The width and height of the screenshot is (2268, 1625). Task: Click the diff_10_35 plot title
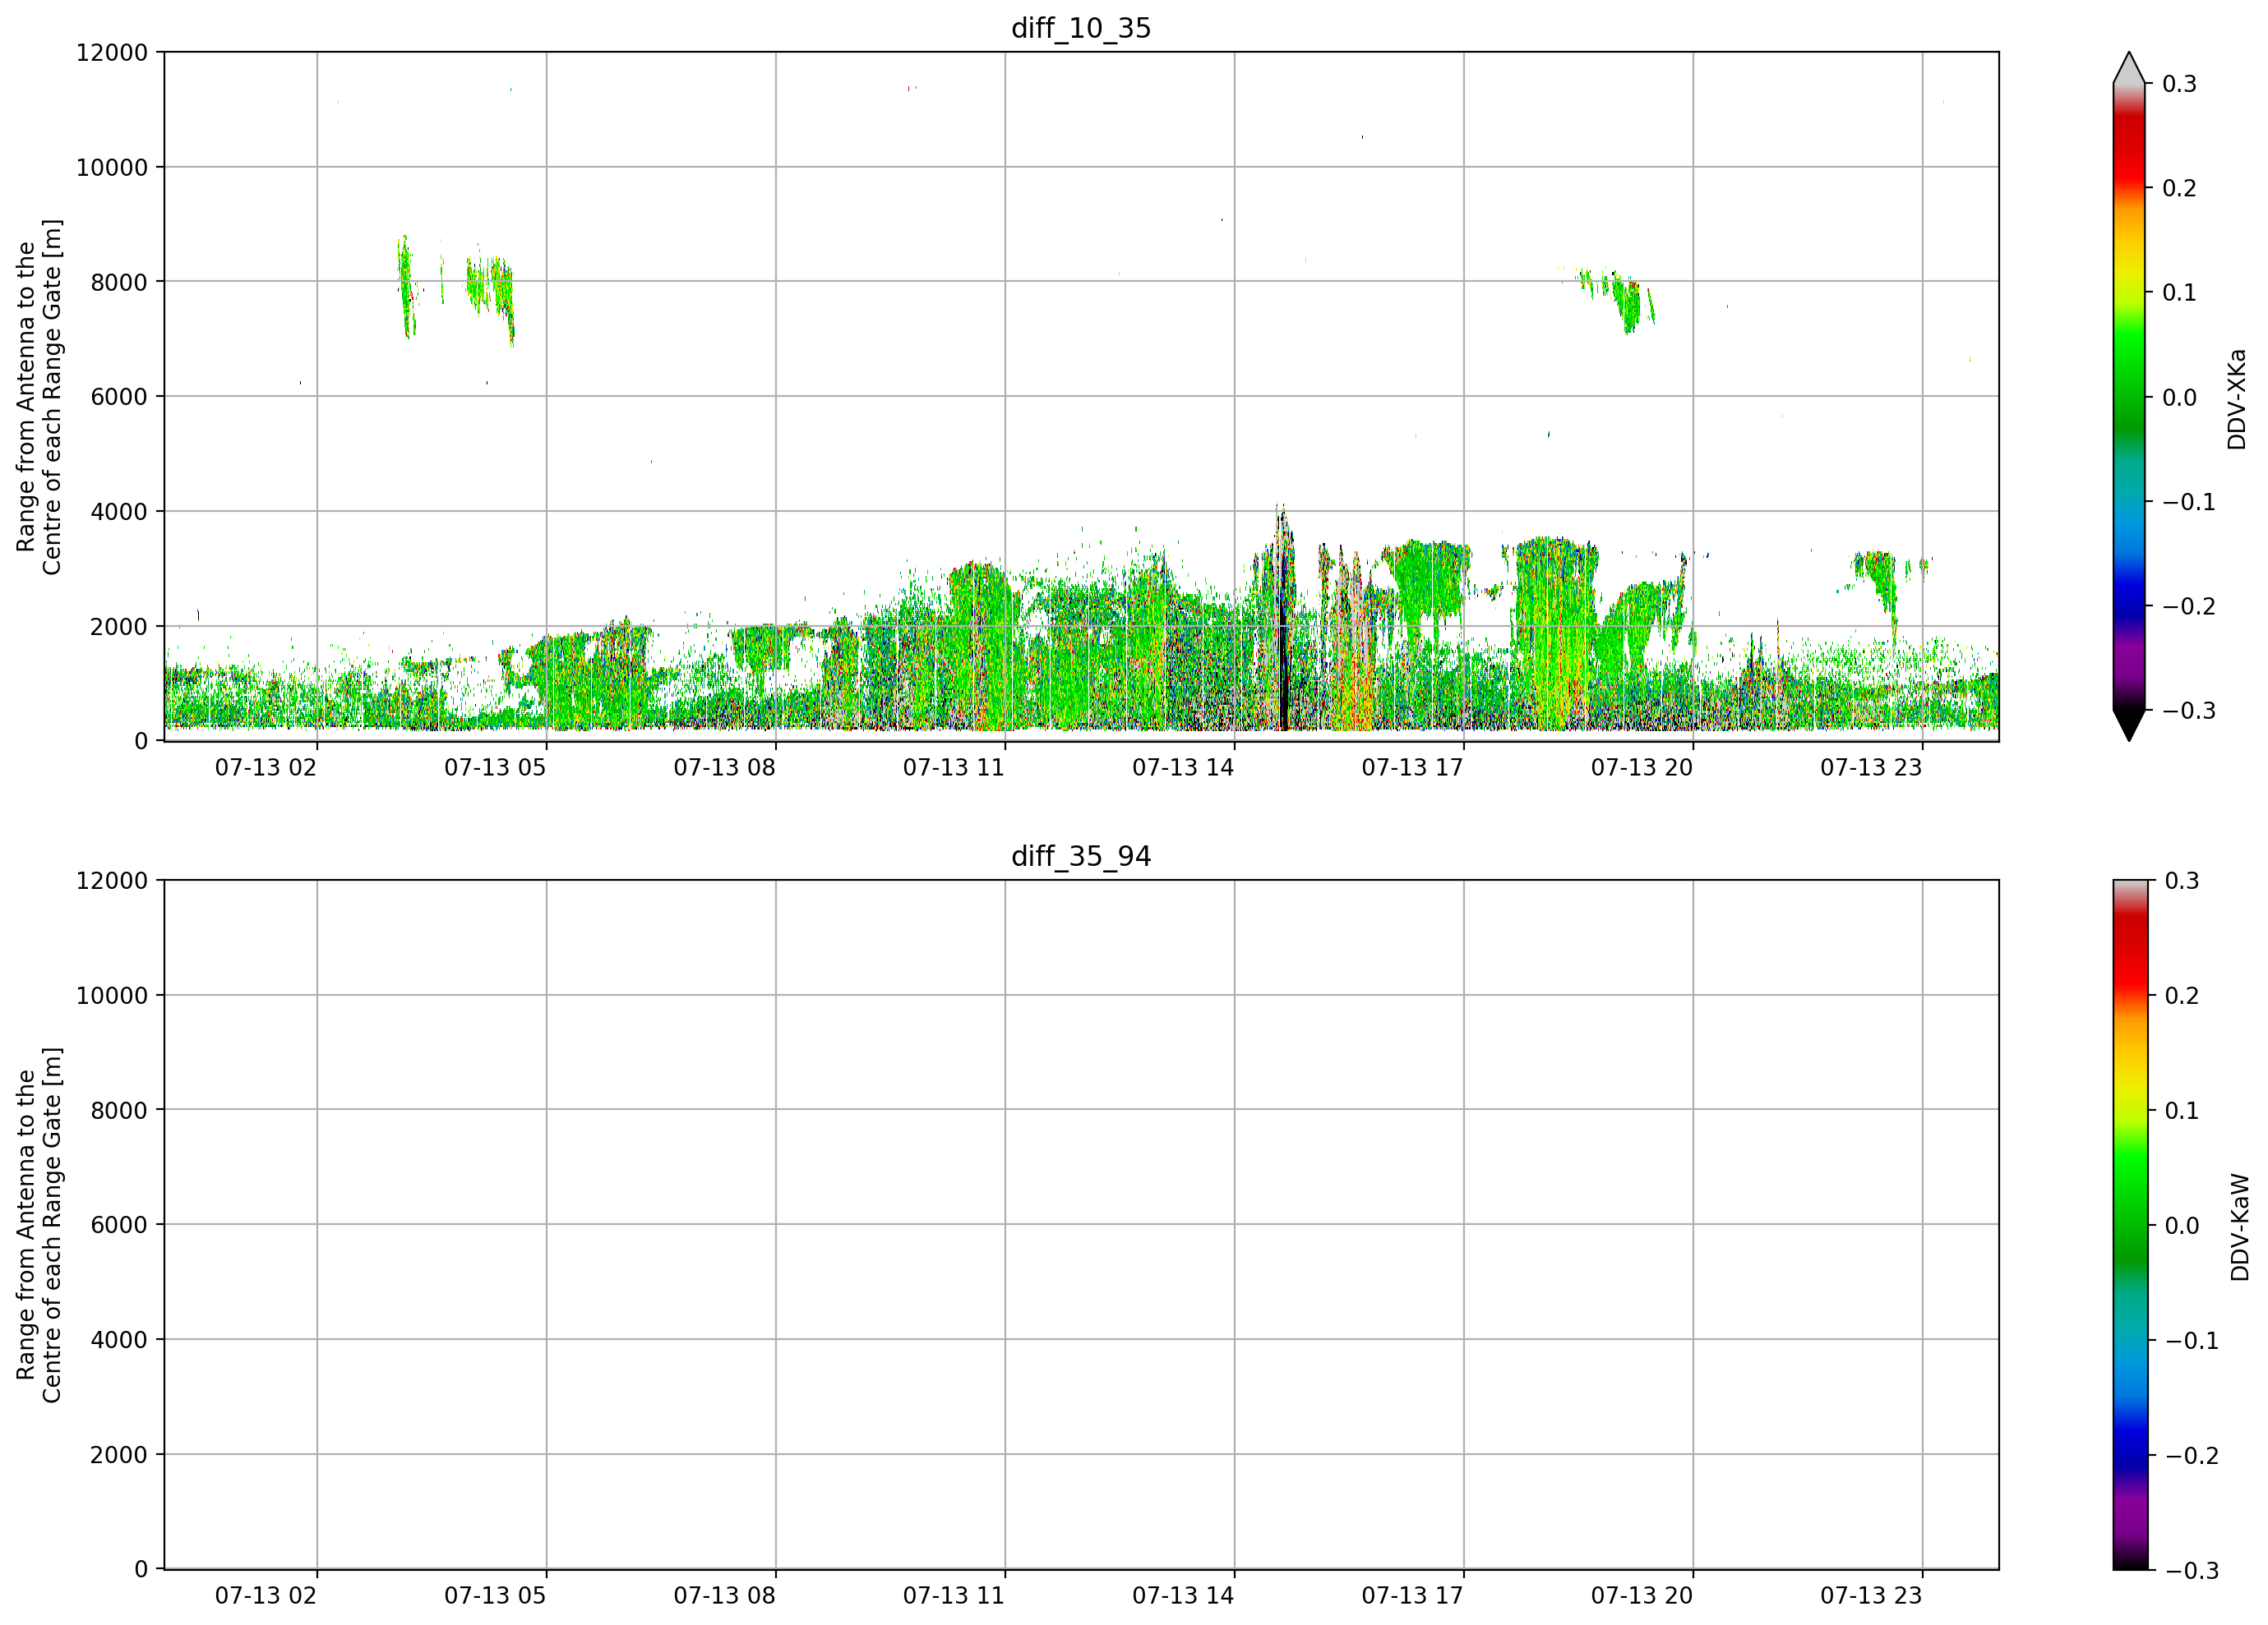pyautogui.click(x=1081, y=28)
